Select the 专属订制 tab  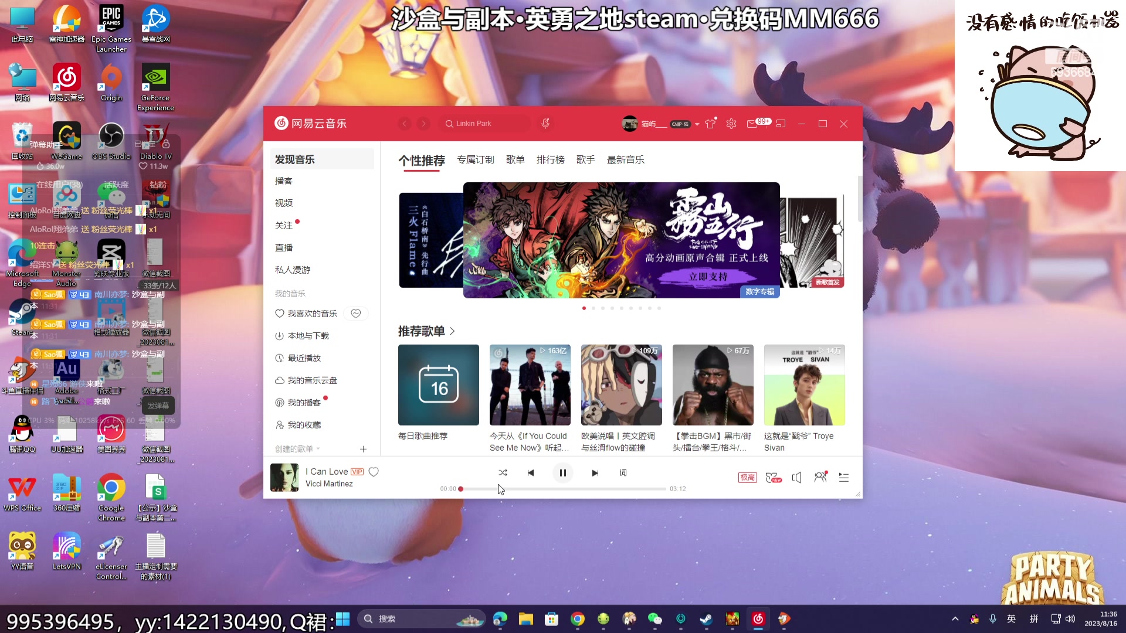pyautogui.click(x=476, y=160)
